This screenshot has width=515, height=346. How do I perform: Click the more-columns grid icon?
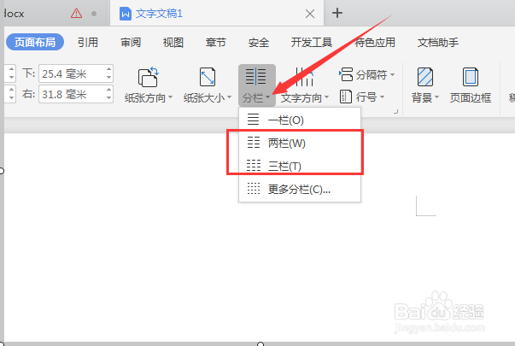(254, 189)
